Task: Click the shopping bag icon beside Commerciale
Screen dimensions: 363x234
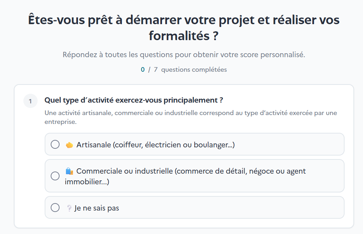Action: pyautogui.click(x=69, y=171)
